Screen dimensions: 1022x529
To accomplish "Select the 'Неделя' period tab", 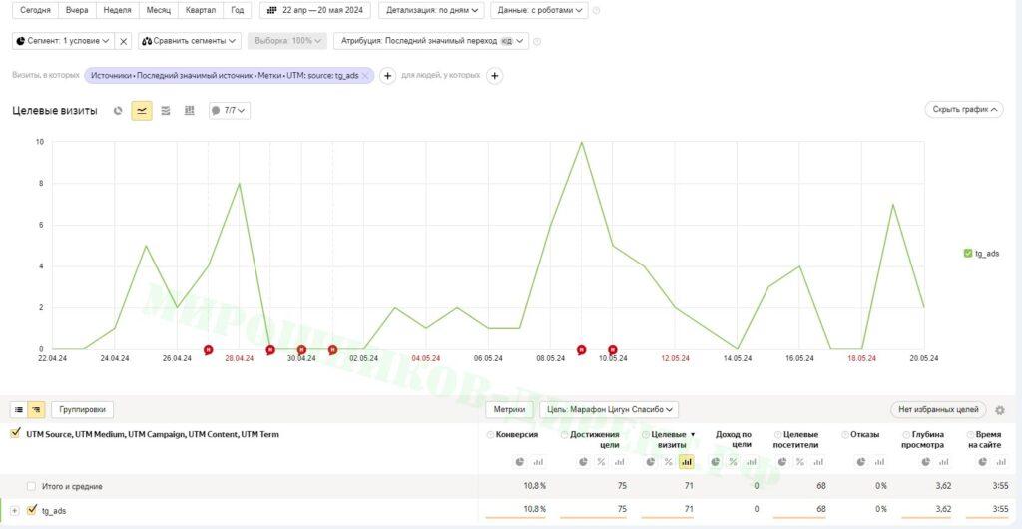I will click(117, 10).
